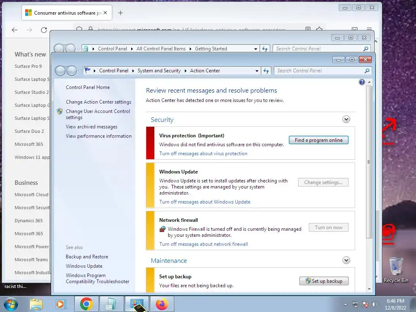Click the volume icon in system tray

pos(375,304)
